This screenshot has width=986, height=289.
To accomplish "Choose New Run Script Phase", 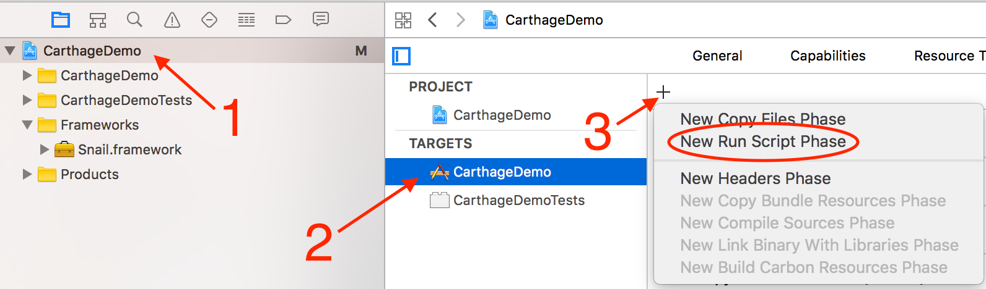I will [x=763, y=141].
